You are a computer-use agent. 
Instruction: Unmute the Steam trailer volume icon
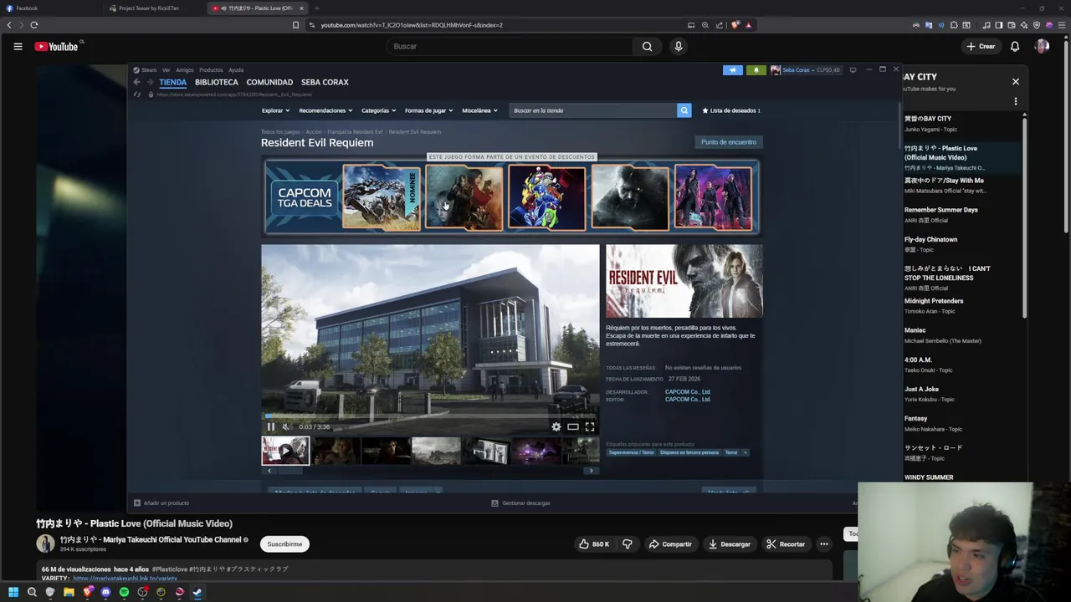pos(285,427)
